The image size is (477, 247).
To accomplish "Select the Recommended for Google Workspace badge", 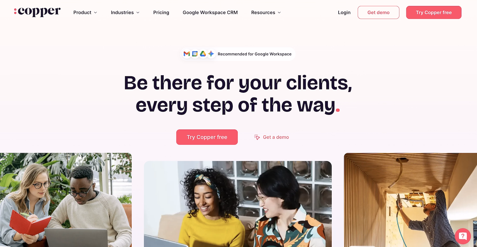I will [x=238, y=54].
